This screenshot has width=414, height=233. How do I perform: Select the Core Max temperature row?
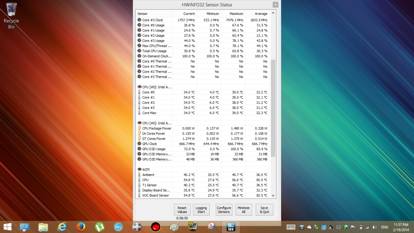[x=203, y=113]
